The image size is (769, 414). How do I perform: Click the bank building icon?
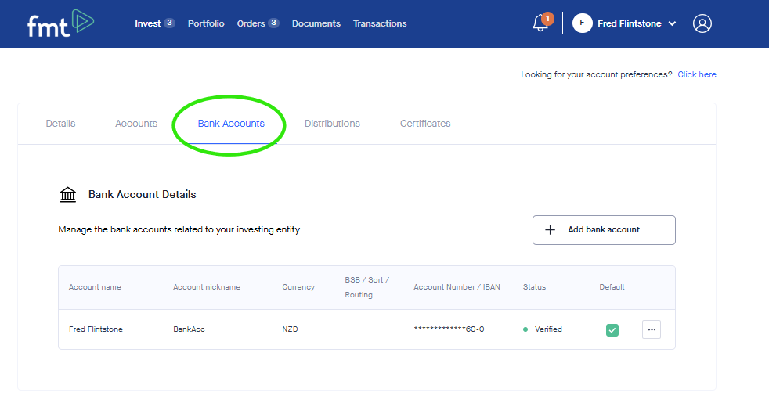point(68,195)
